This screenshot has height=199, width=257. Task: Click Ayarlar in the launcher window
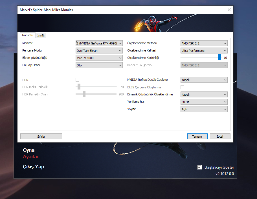[x=31, y=157]
